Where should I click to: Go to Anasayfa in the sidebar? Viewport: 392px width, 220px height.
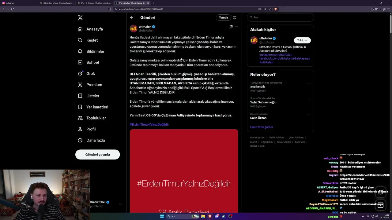tap(90, 29)
